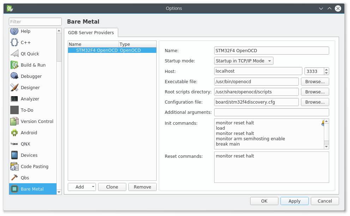350x216 pixels.
Task: Click 'monitor arm semihosting enable' line
Action: click(250, 138)
